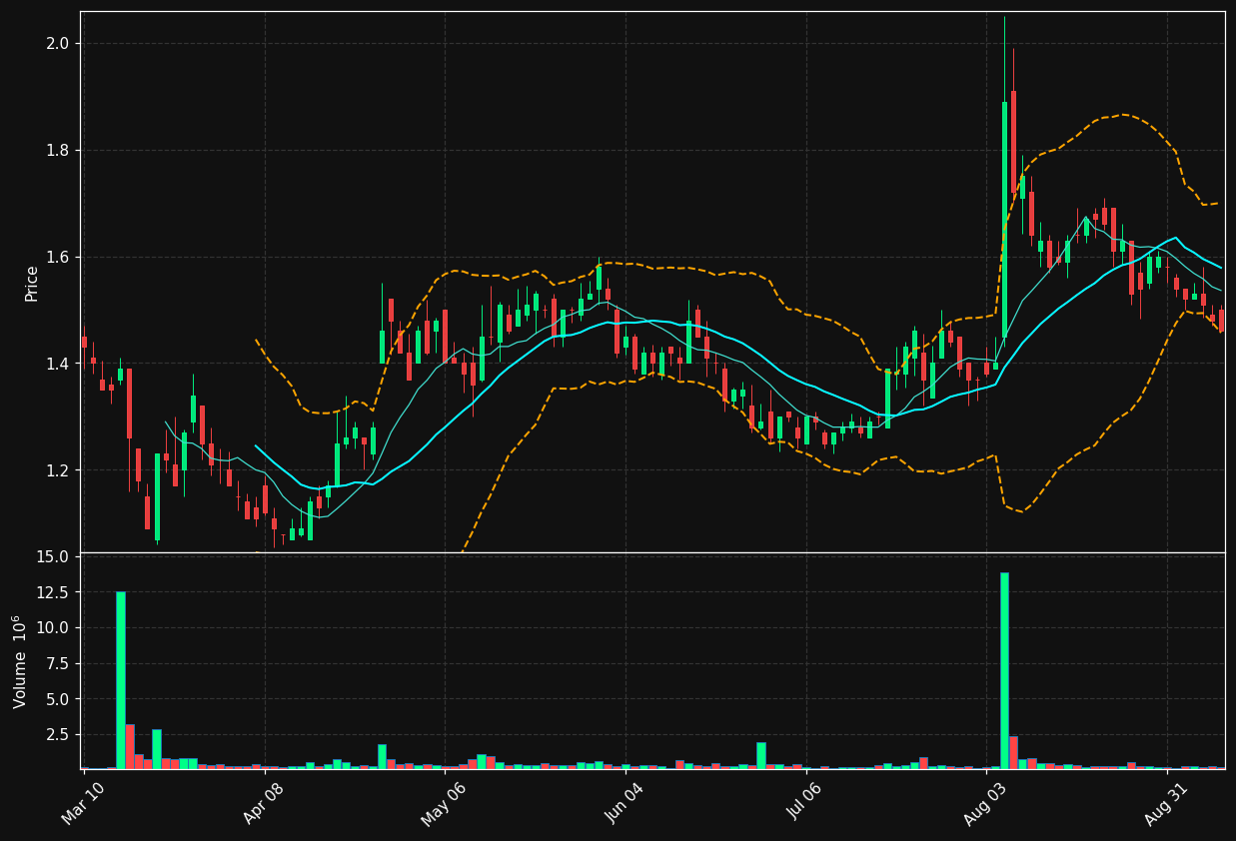The width and height of the screenshot is (1236, 841).
Task: Click the 1.4 price axis label
Action: tap(56, 364)
